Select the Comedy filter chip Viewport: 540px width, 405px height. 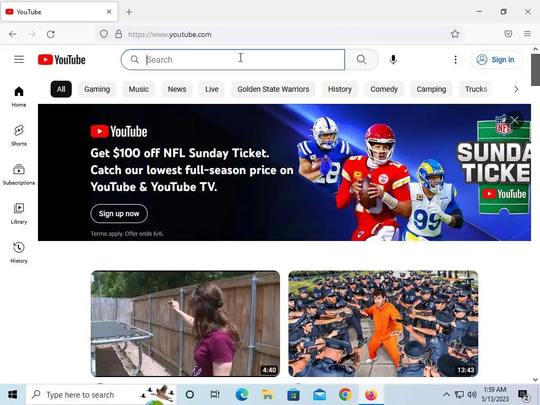click(384, 89)
